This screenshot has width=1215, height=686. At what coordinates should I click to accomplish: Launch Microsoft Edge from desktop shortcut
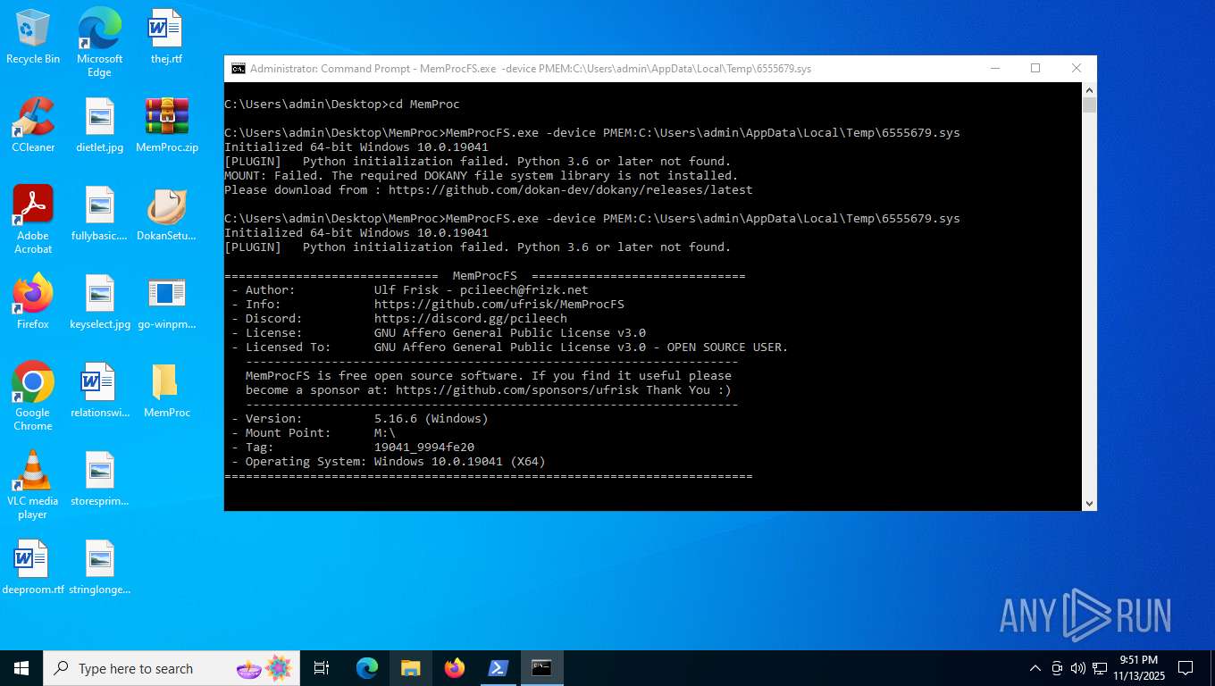click(x=99, y=43)
